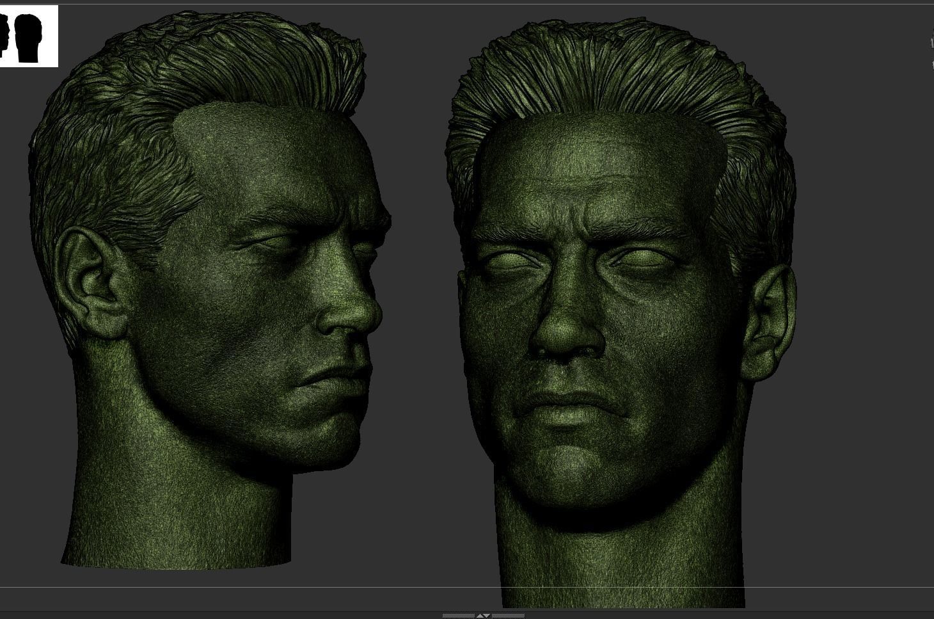Click the silhouette thumbnail preview of the heads
The height and width of the screenshot is (619, 934).
click(x=29, y=36)
